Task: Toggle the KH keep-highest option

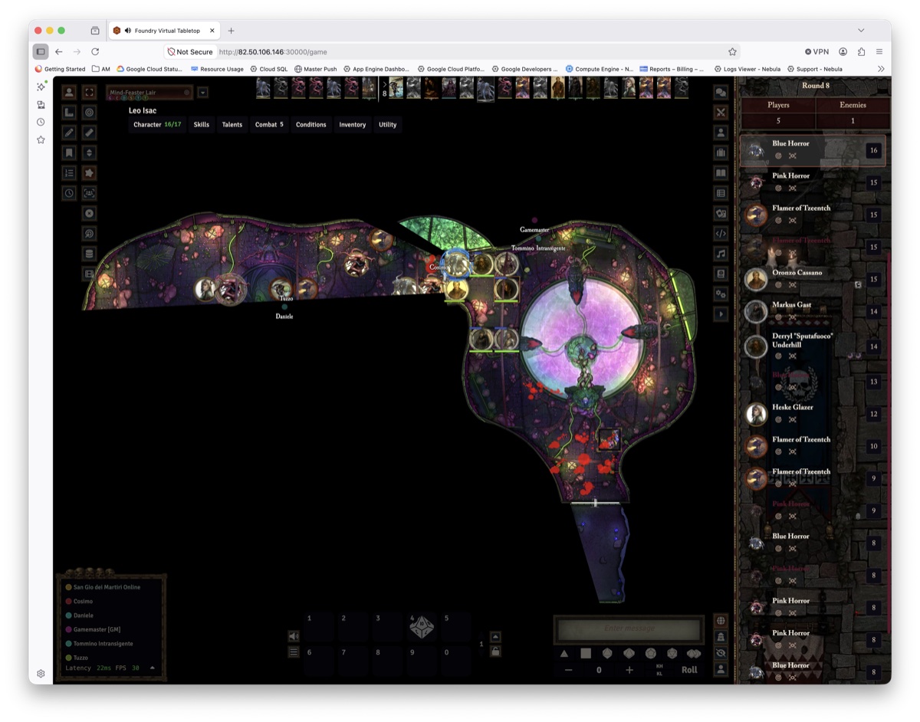Action: (659, 666)
